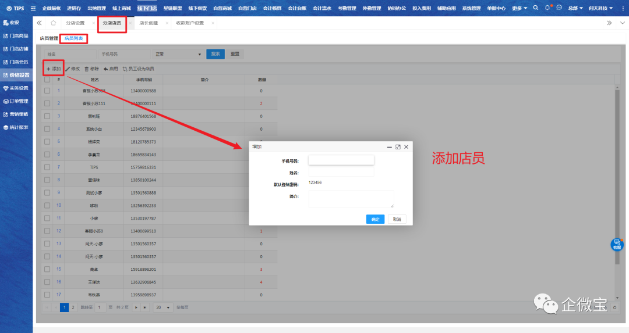
Task: Click the blue 确定 button in dialog
Action: point(375,219)
